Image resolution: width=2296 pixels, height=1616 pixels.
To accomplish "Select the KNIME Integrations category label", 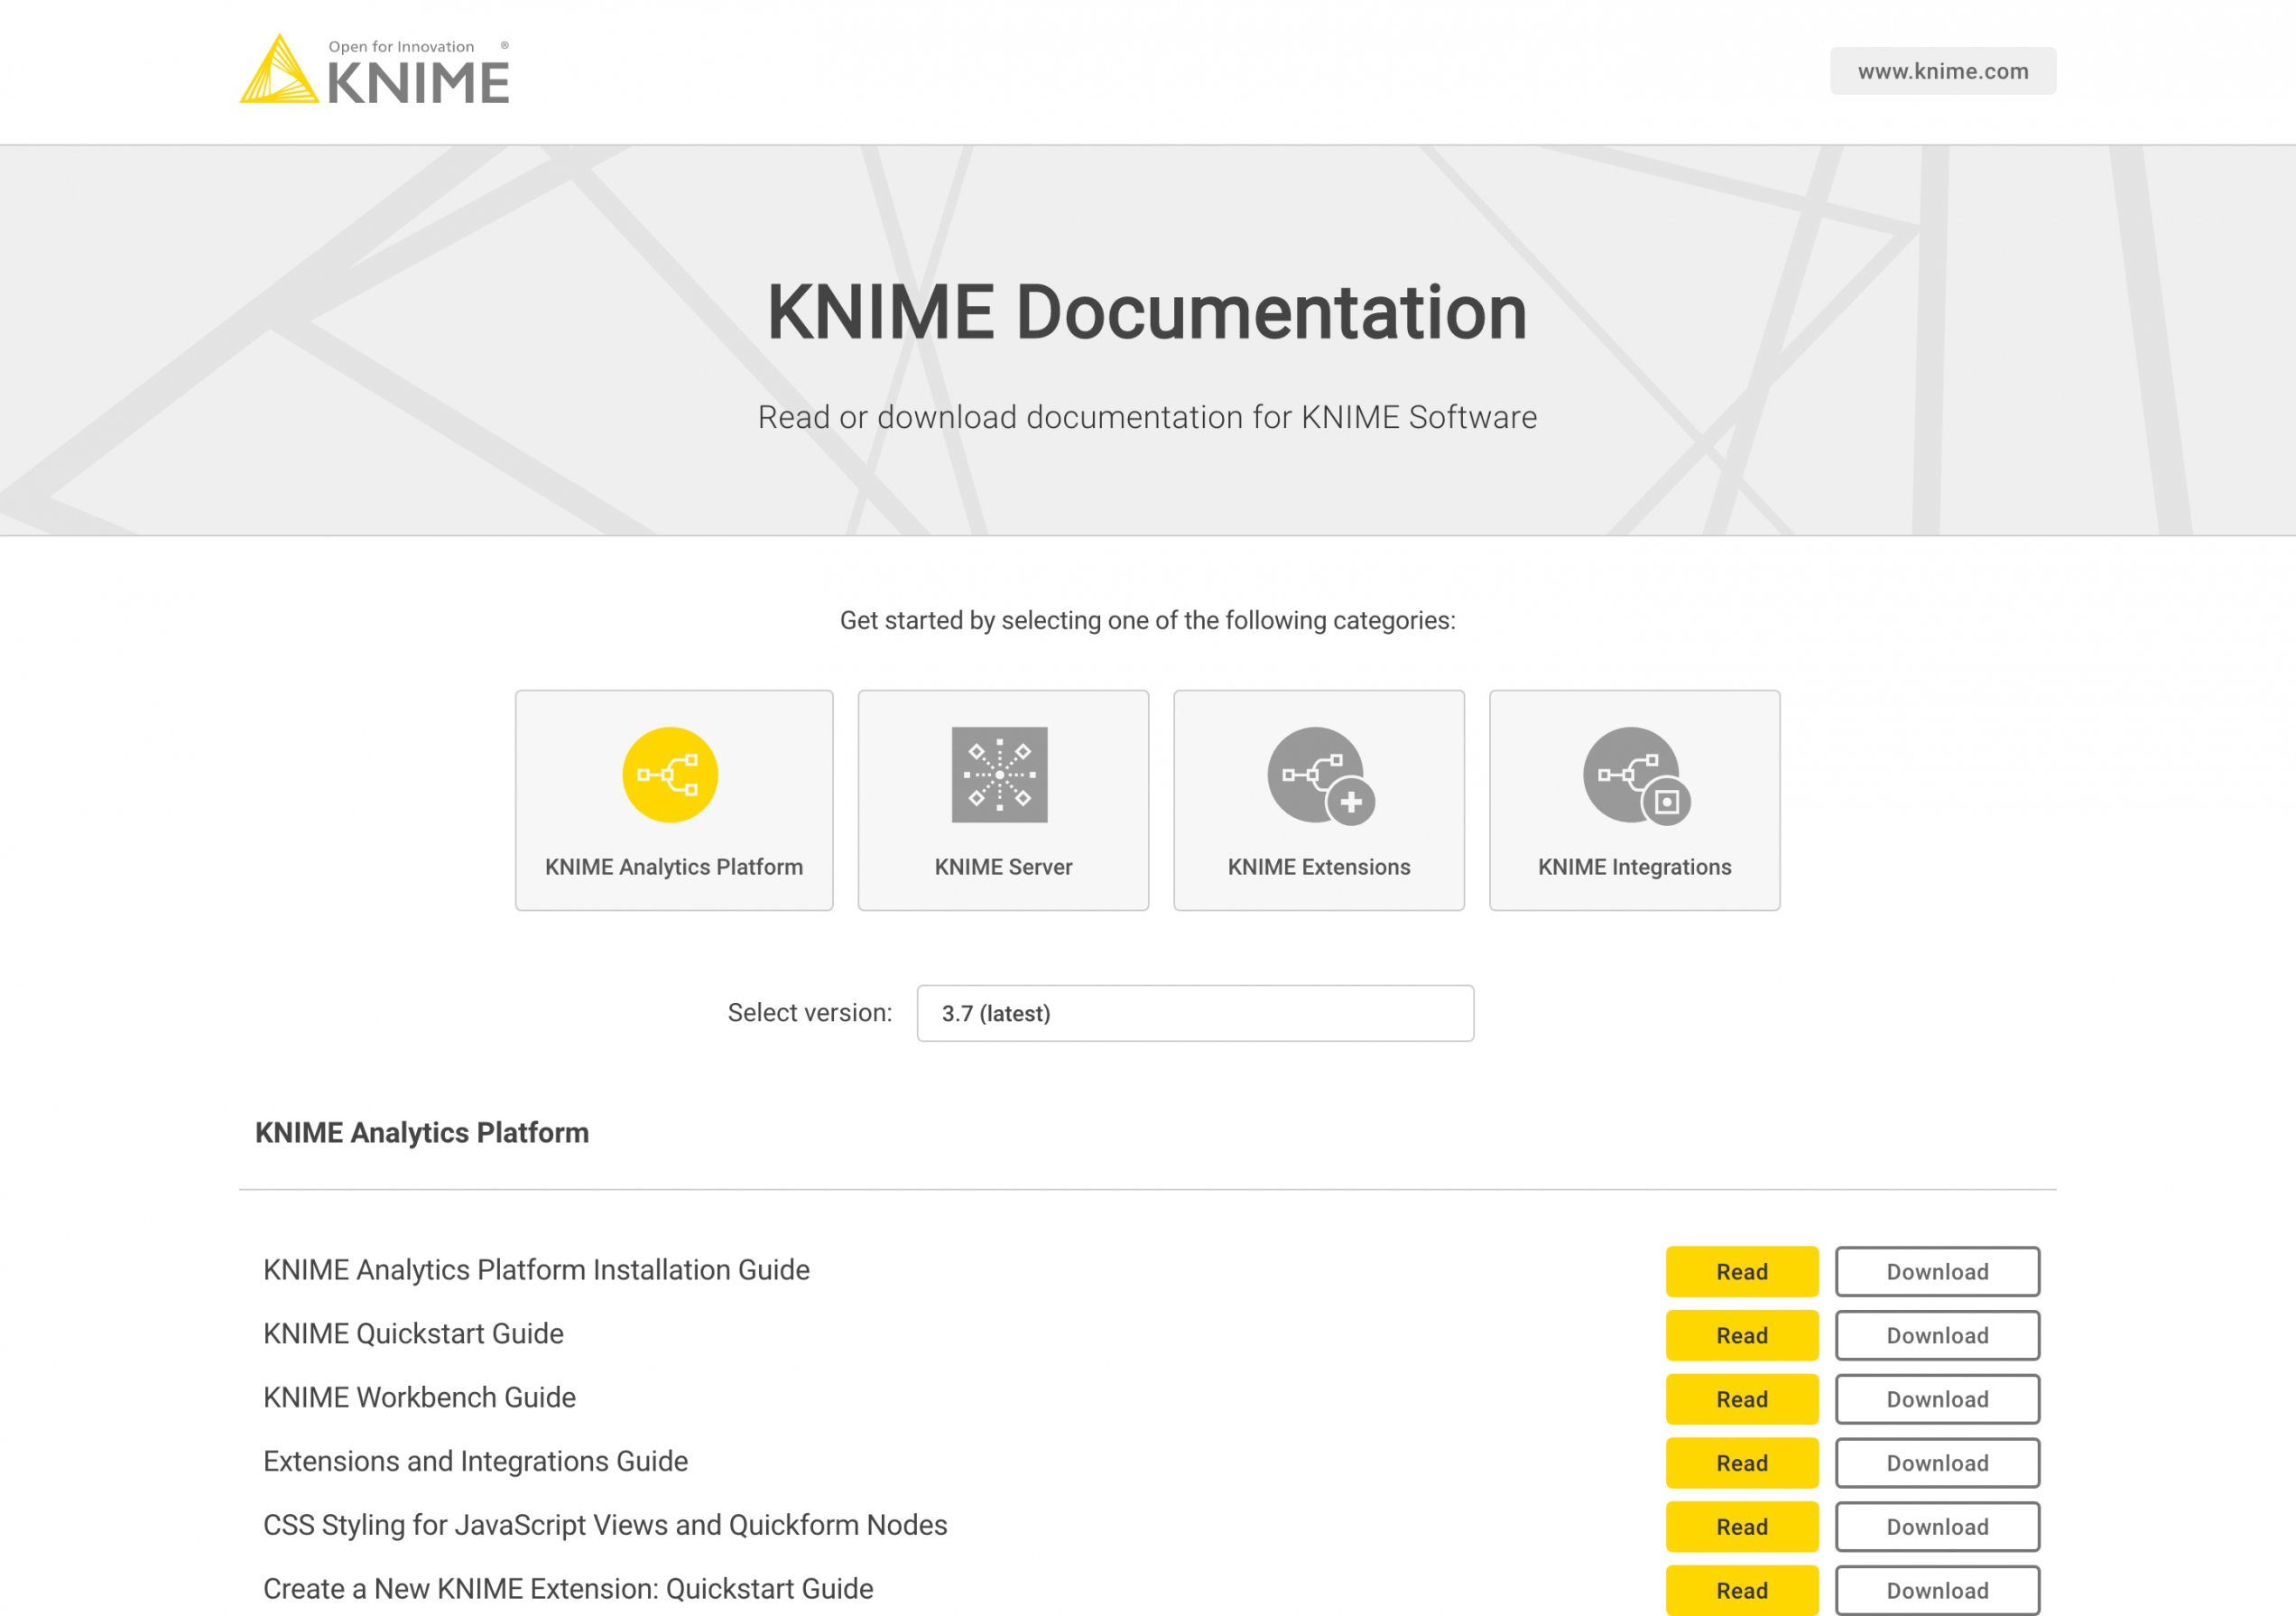I will click(1634, 867).
